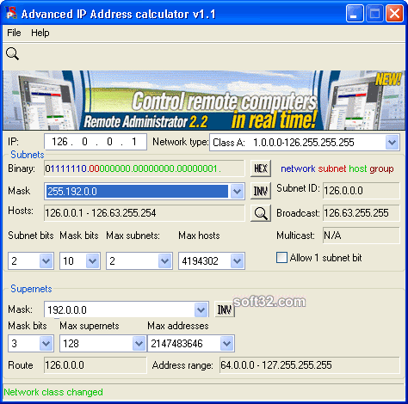Open the Network type dropdown
The height and width of the screenshot is (404, 408).
[x=392, y=143]
